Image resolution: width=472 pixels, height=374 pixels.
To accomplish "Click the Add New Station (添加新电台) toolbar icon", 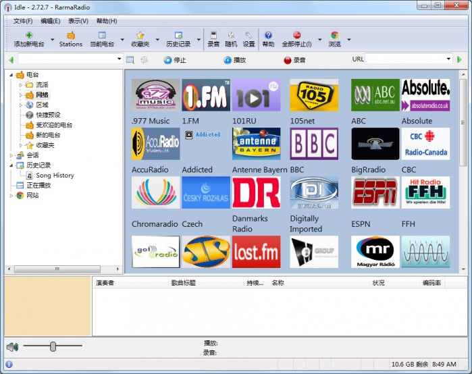I will (x=29, y=35).
